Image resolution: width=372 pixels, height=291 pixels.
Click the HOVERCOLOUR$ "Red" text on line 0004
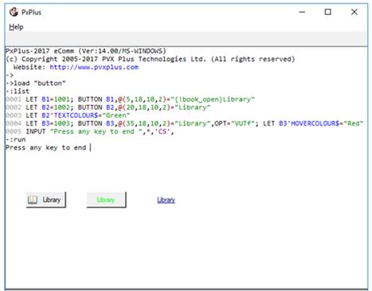click(x=321, y=123)
